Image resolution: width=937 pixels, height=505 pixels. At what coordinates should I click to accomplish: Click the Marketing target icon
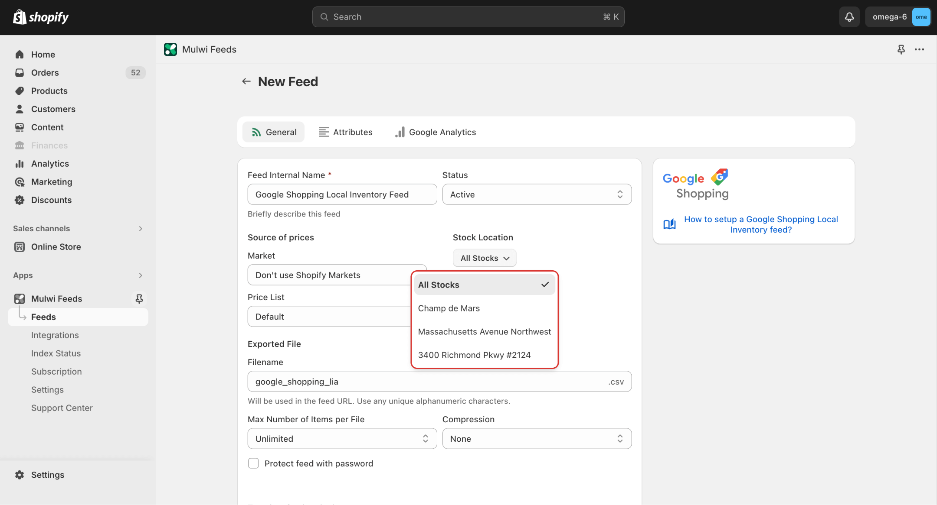click(x=20, y=182)
